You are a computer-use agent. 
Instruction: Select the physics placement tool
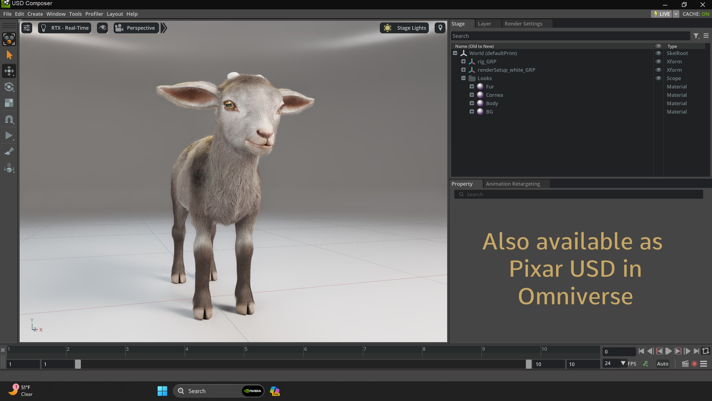(9, 168)
